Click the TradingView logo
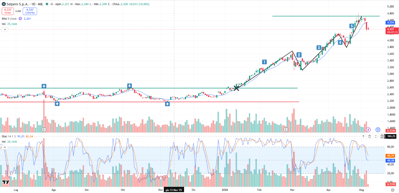 point(5,182)
